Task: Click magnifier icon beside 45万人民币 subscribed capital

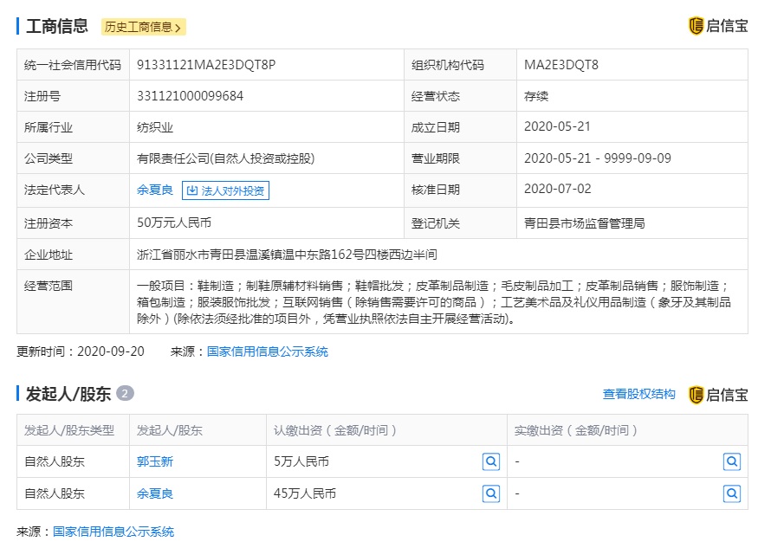Action: 491,493
